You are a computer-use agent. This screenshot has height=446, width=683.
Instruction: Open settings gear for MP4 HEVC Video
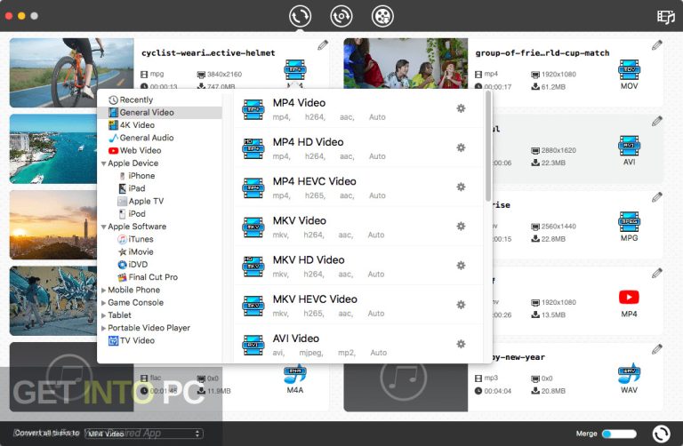[461, 187]
